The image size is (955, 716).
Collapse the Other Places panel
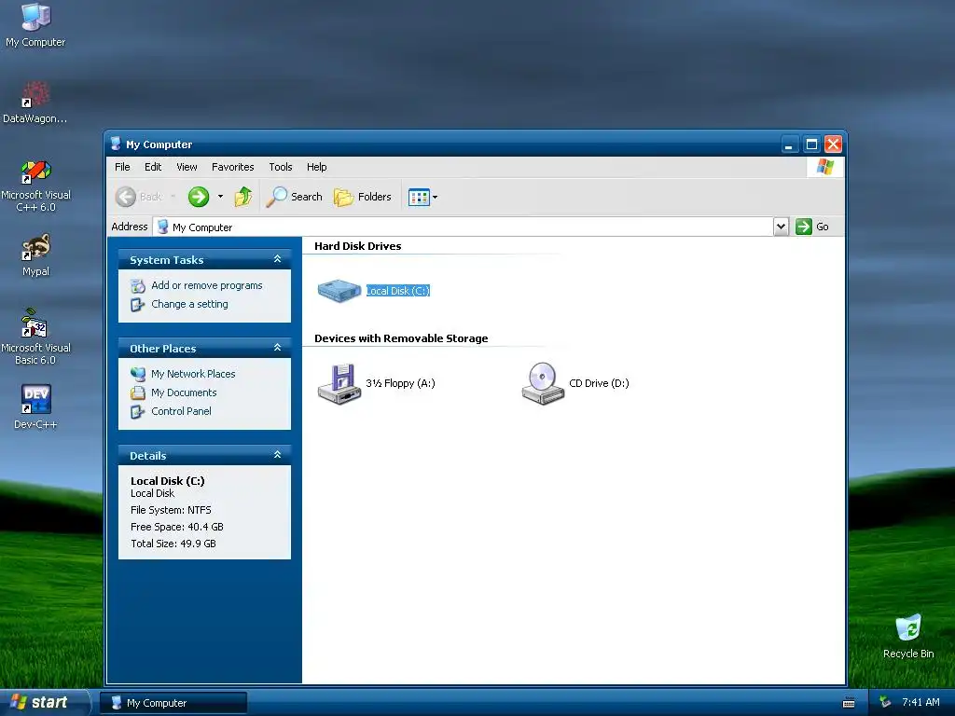(x=277, y=348)
